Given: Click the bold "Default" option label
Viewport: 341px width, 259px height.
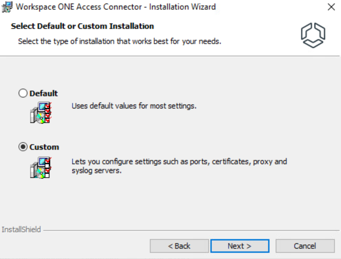Looking at the screenshot, I should [44, 93].
